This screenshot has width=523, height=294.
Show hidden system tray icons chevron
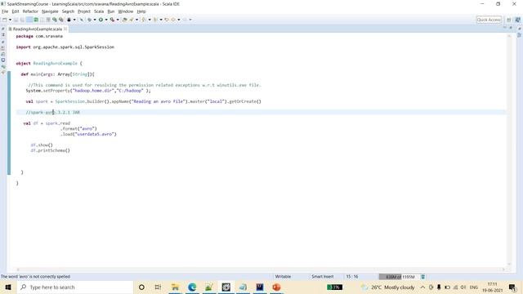tap(422, 287)
